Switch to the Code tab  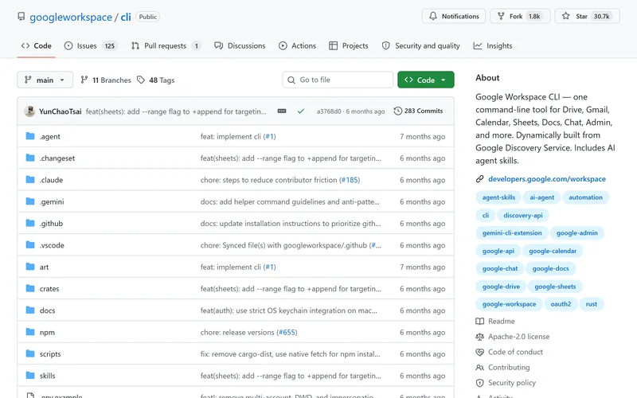36,46
